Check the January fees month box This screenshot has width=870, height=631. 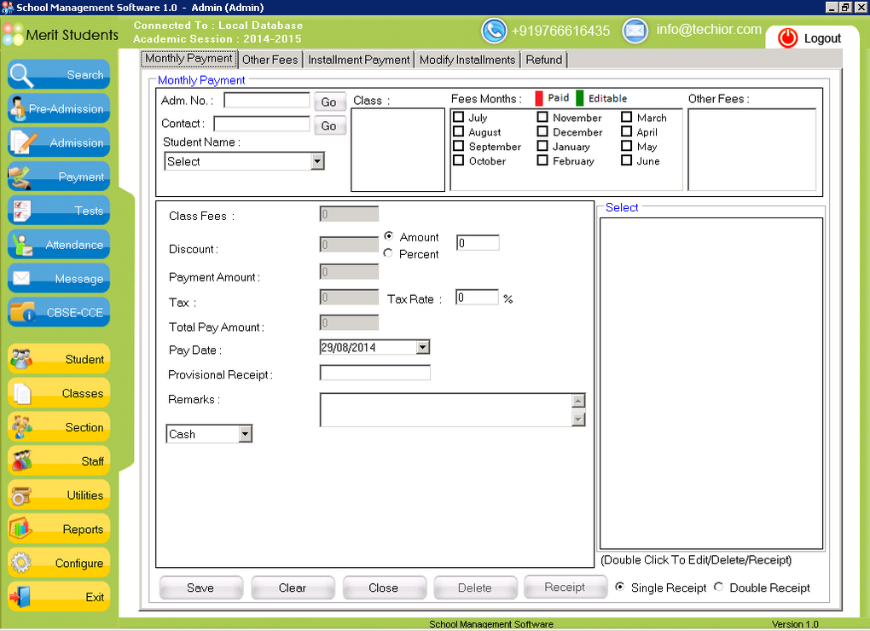point(542,146)
